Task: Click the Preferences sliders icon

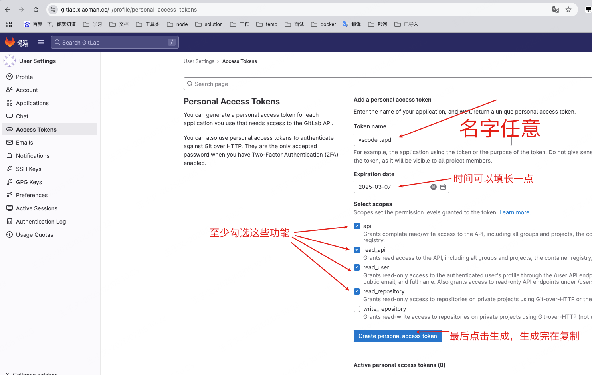Action: pyautogui.click(x=10, y=195)
